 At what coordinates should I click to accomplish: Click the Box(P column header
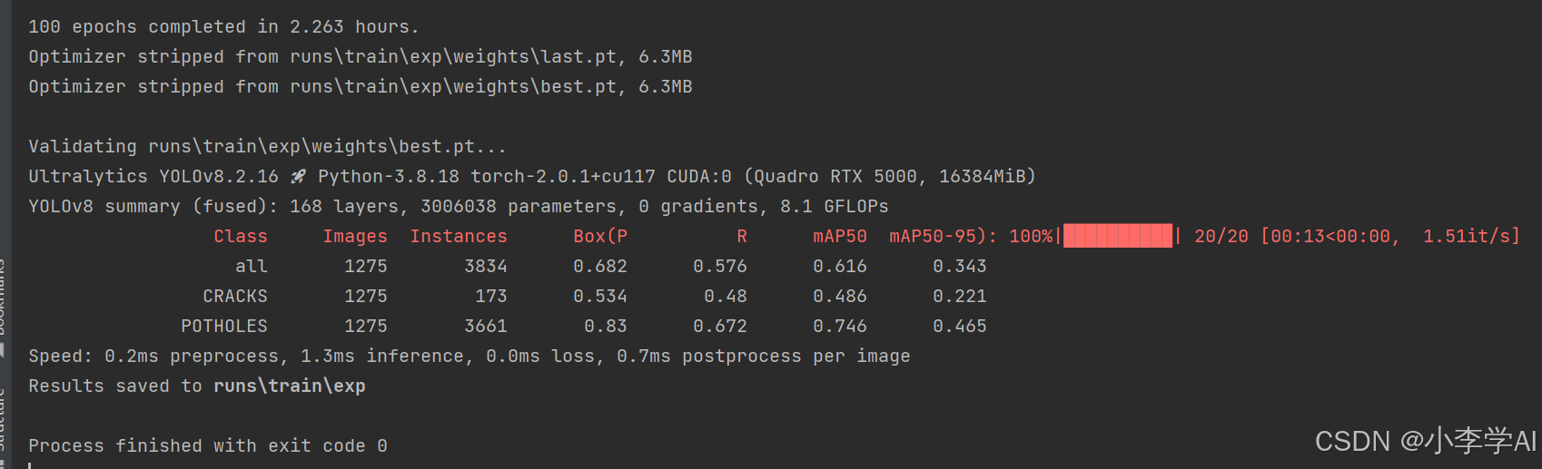click(600, 236)
